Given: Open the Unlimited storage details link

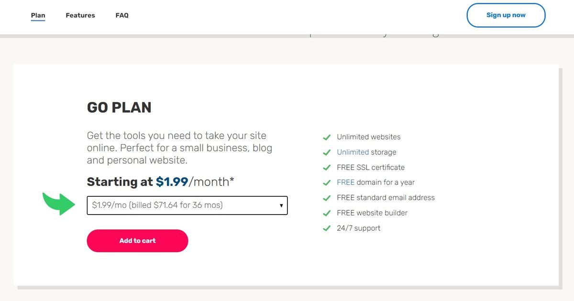Looking at the screenshot, I should point(352,152).
